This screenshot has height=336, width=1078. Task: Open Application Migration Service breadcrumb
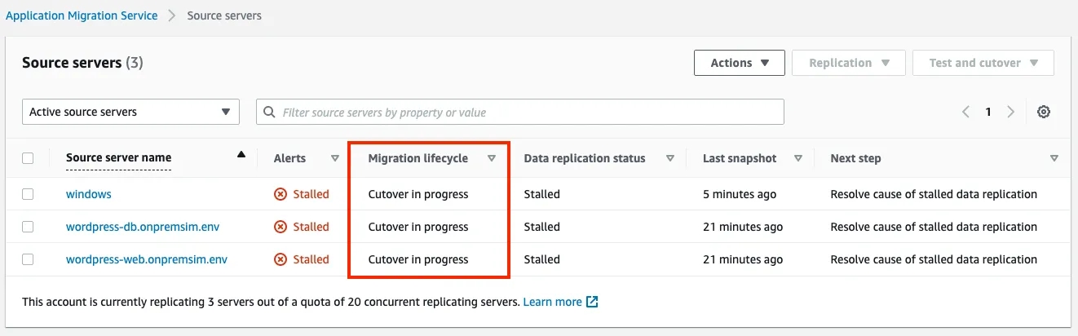pos(82,15)
